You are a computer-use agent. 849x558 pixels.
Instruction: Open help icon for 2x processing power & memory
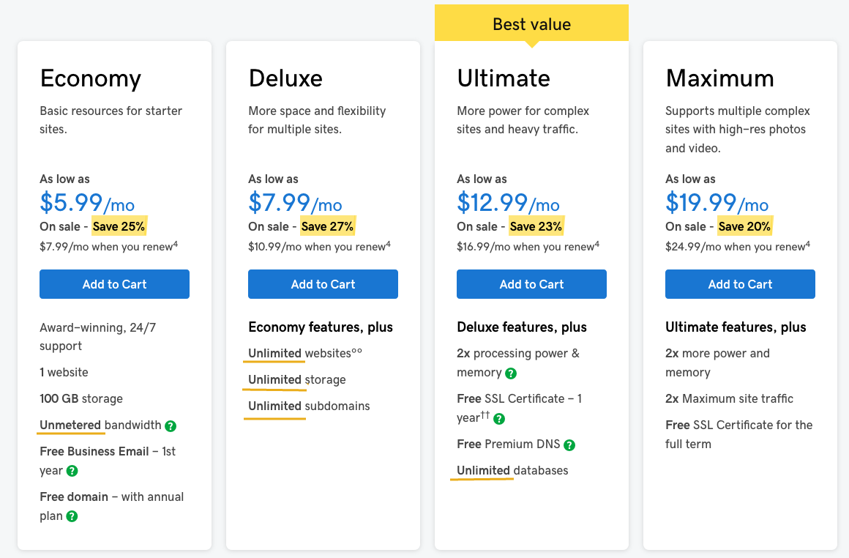tap(511, 373)
